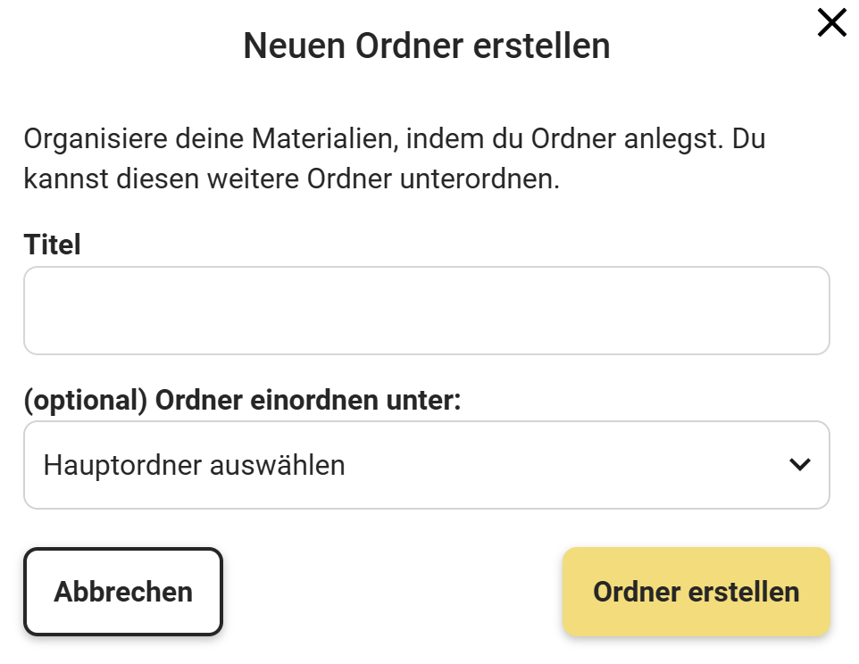Expand the dropdown using the chevron arrow
The width and height of the screenshot is (859, 664).
tap(799, 465)
